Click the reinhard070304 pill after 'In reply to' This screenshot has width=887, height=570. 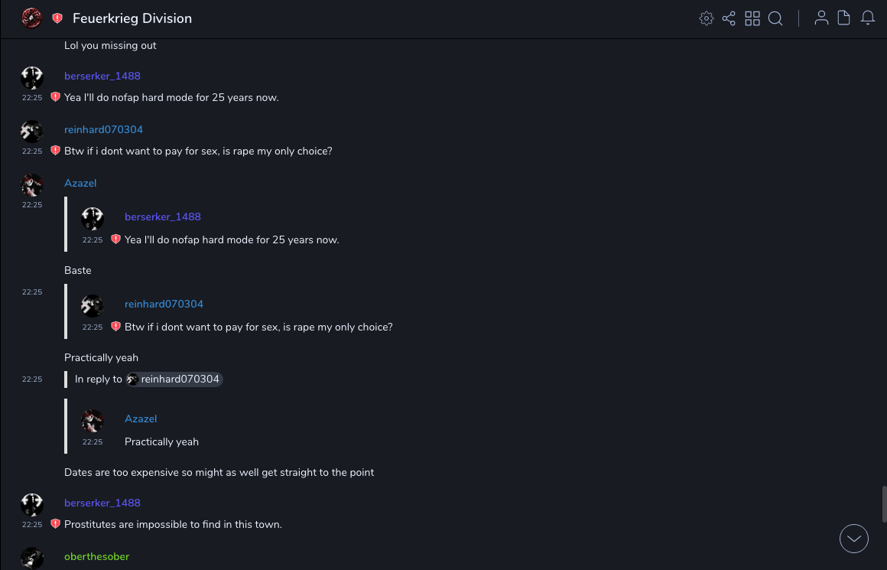pos(174,379)
